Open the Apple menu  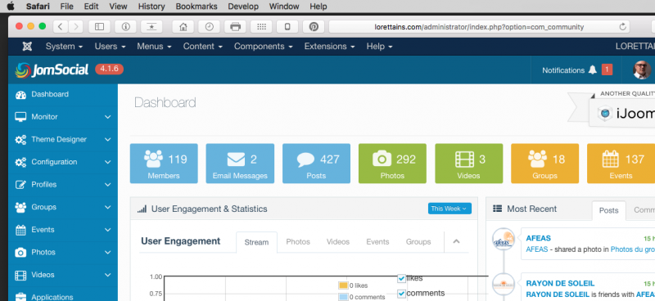[11, 6]
